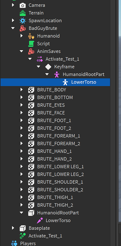Viewport: 121px width, 246px height.
Task: Collapse the BadGuyBrute model tree
Action: coord(13,29)
